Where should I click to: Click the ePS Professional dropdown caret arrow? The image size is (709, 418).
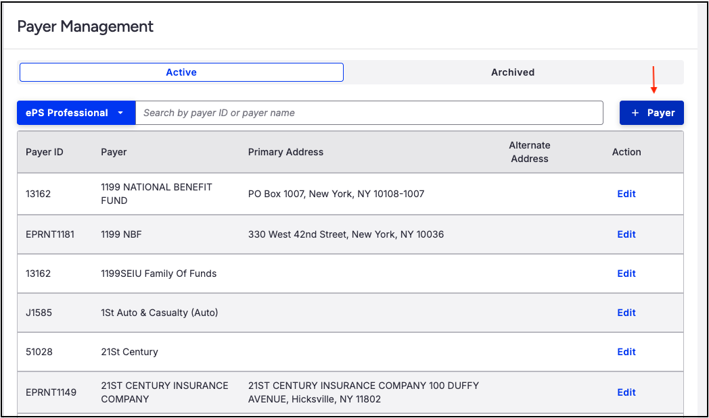[x=120, y=113]
